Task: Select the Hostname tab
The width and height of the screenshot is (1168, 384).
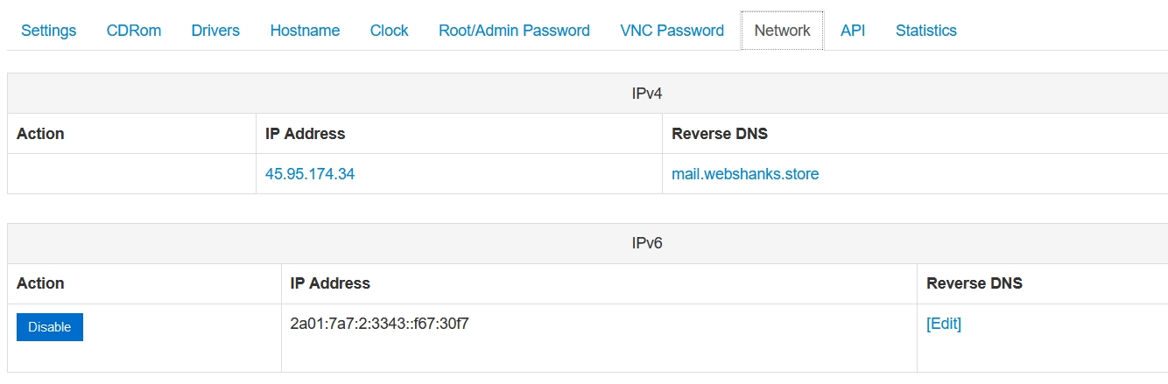Action: (305, 31)
